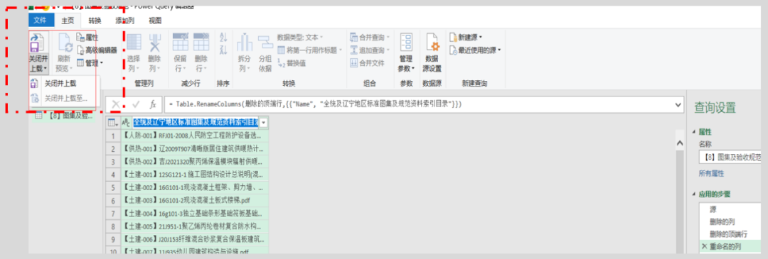
Task: Select cell 【土建-005】21J951-1
Action: tap(194, 226)
